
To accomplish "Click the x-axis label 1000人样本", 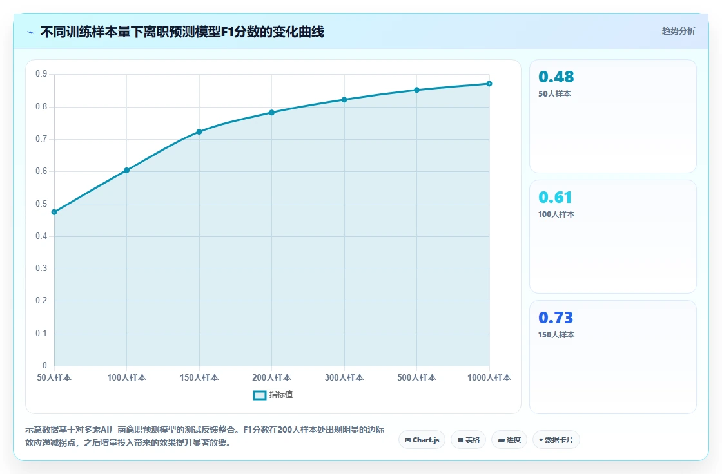I will (x=489, y=377).
